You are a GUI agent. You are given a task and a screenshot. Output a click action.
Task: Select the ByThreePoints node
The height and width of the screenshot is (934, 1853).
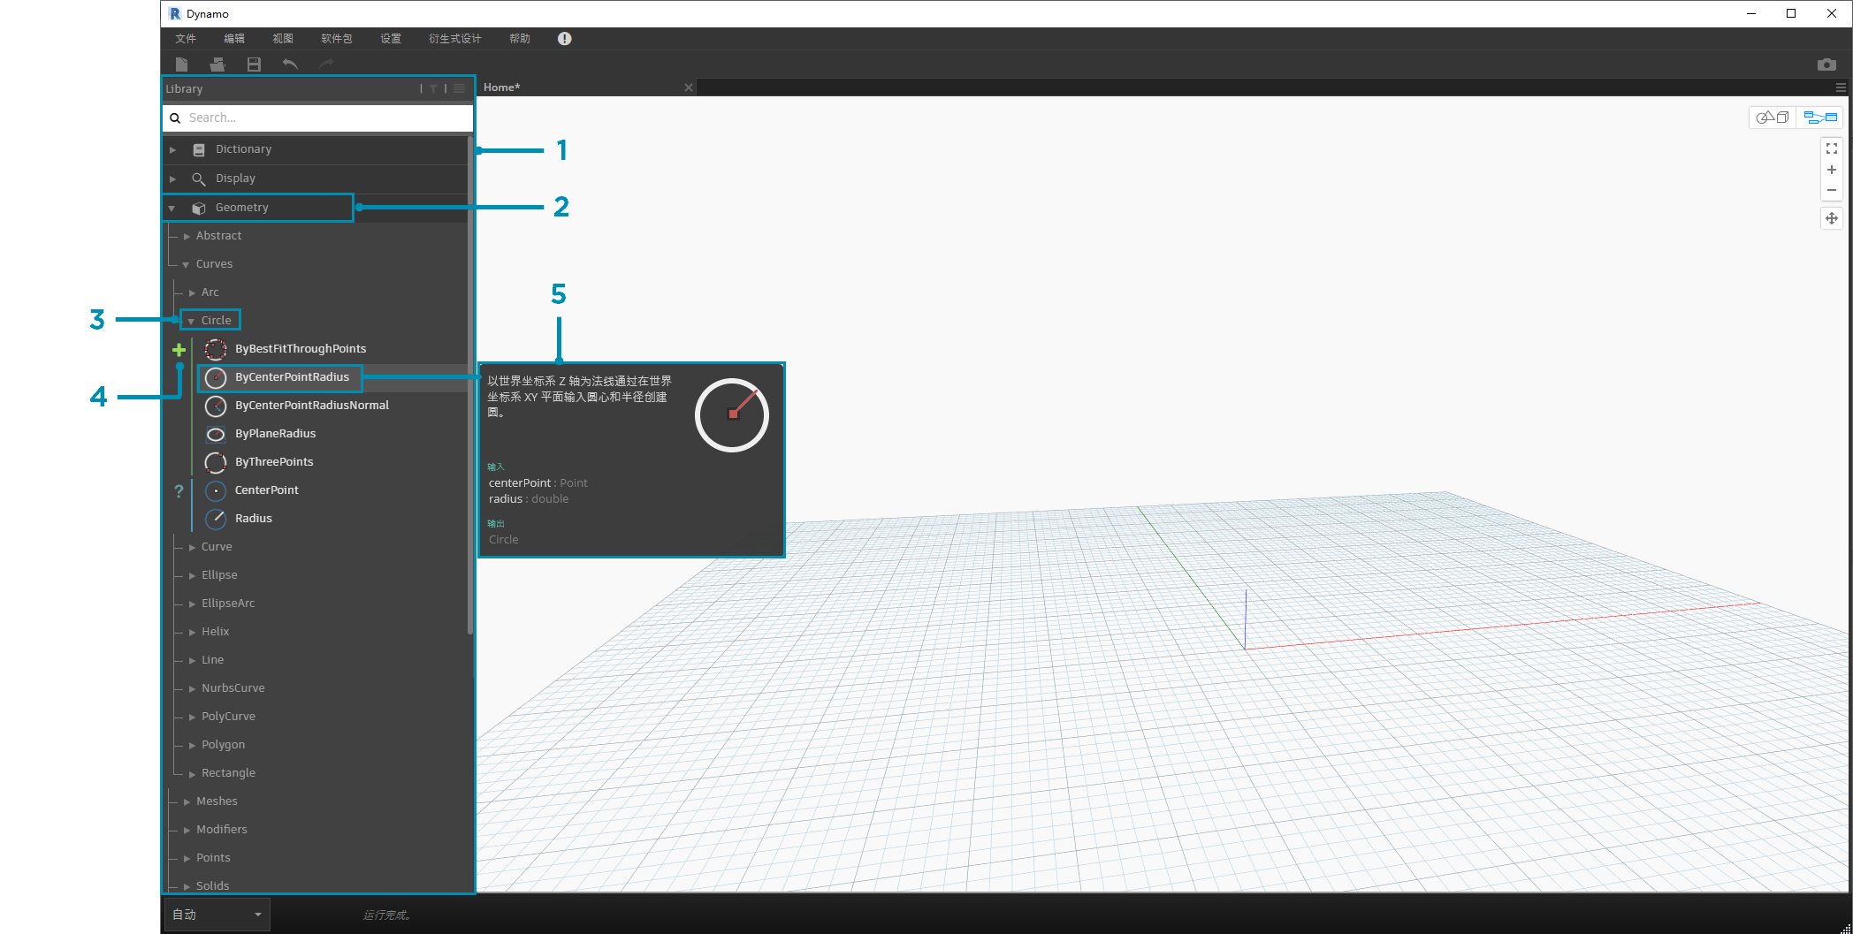point(274,462)
